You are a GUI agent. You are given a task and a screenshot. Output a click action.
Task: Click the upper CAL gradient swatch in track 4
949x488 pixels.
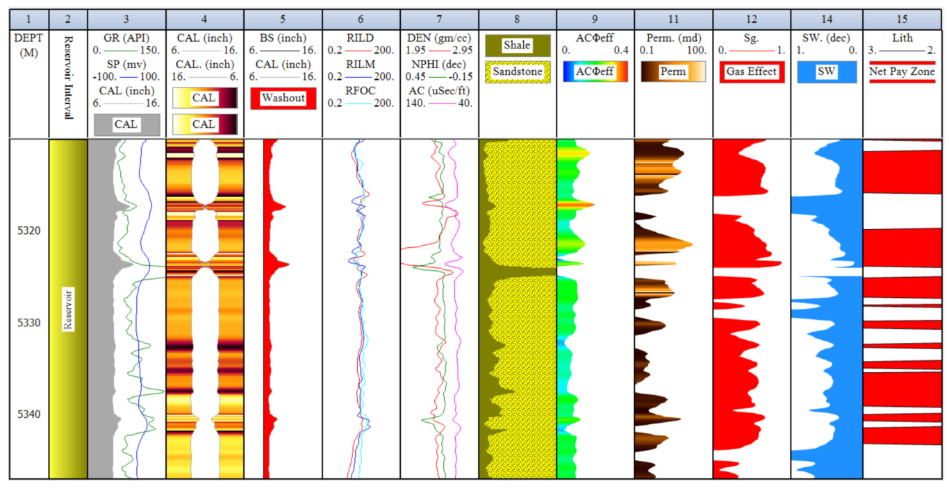click(205, 98)
